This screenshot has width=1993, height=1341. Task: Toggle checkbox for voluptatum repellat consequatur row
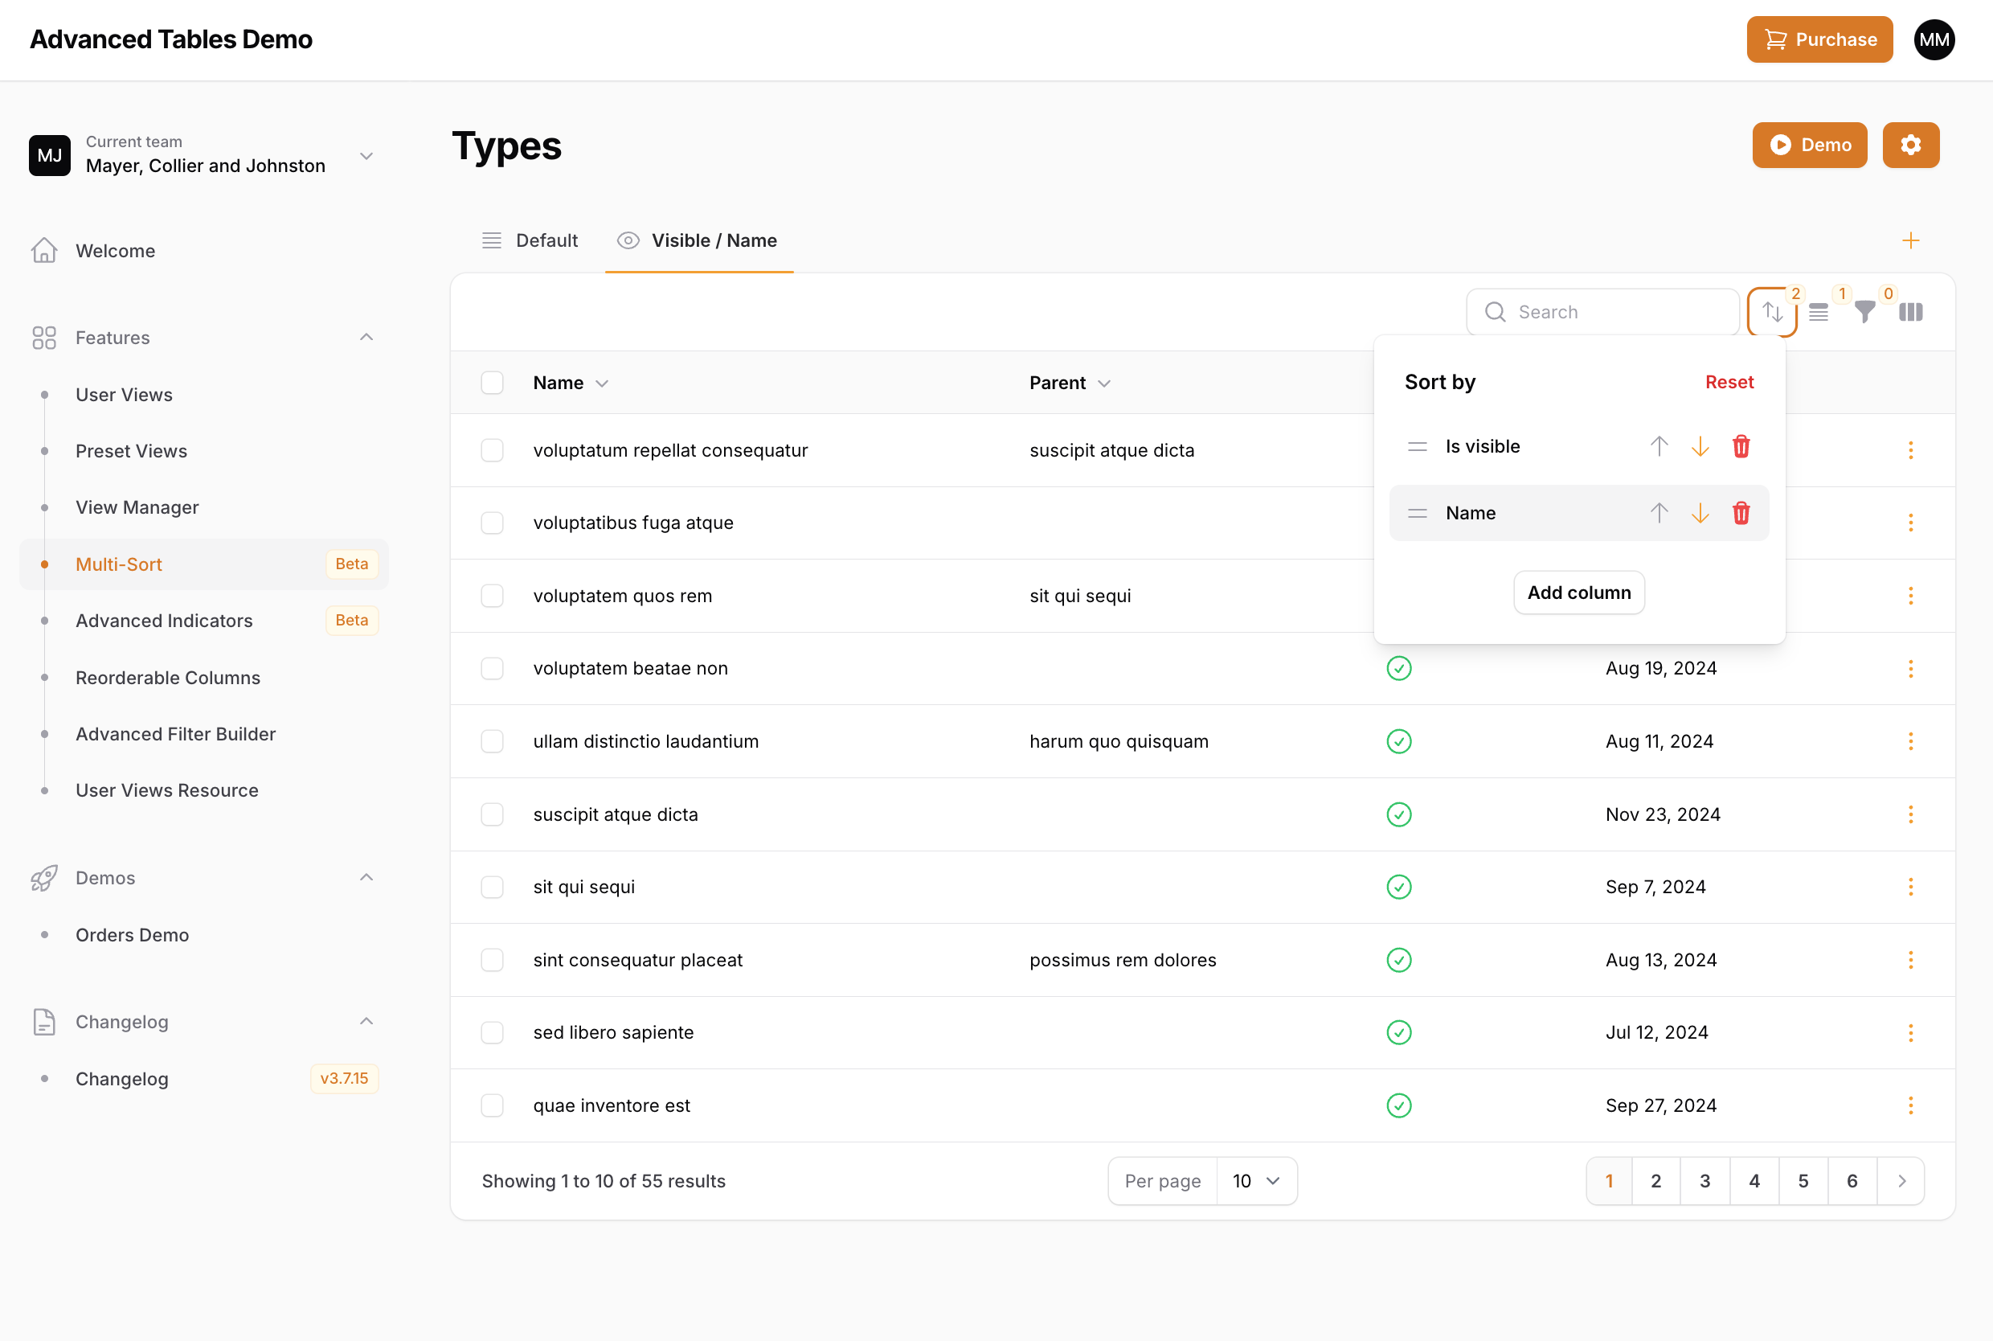pyautogui.click(x=493, y=450)
